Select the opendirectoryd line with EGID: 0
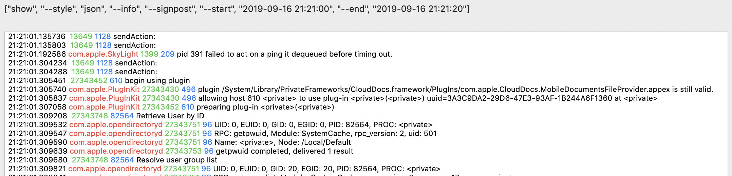 [x=323, y=124]
